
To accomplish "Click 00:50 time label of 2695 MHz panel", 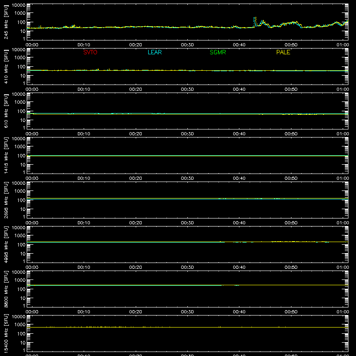I will (x=291, y=223).
